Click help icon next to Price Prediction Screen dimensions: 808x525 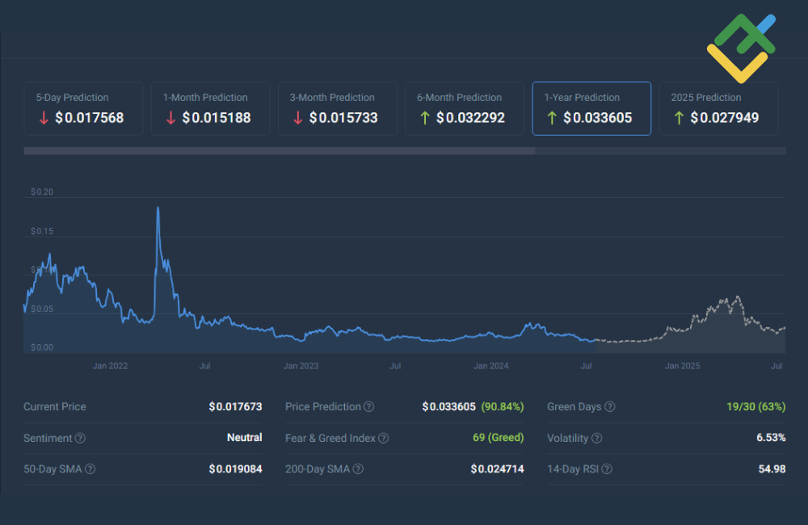pos(368,407)
